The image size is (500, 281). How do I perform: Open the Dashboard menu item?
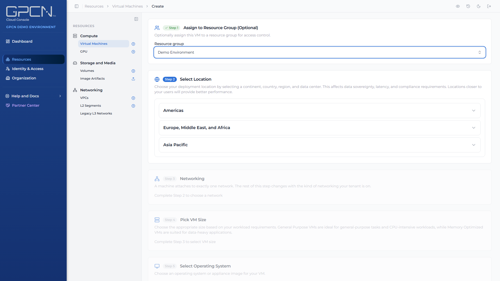pos(33,41)
